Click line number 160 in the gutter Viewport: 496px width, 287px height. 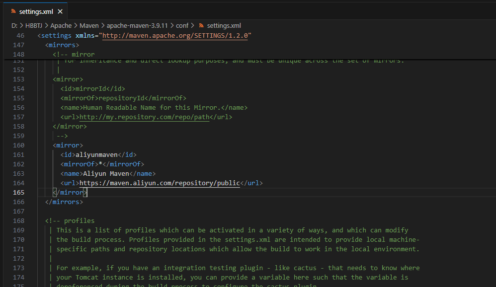(18, 145)
